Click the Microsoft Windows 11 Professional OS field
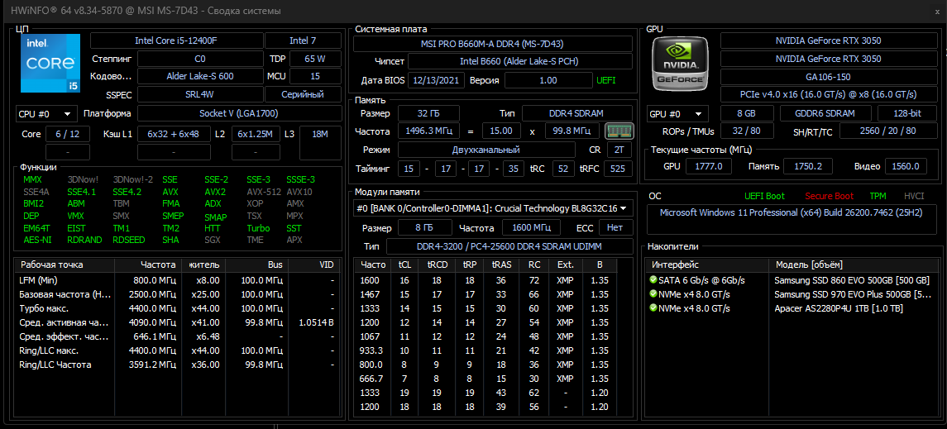This screenshot has width=947, height=429. click(792, 220)
